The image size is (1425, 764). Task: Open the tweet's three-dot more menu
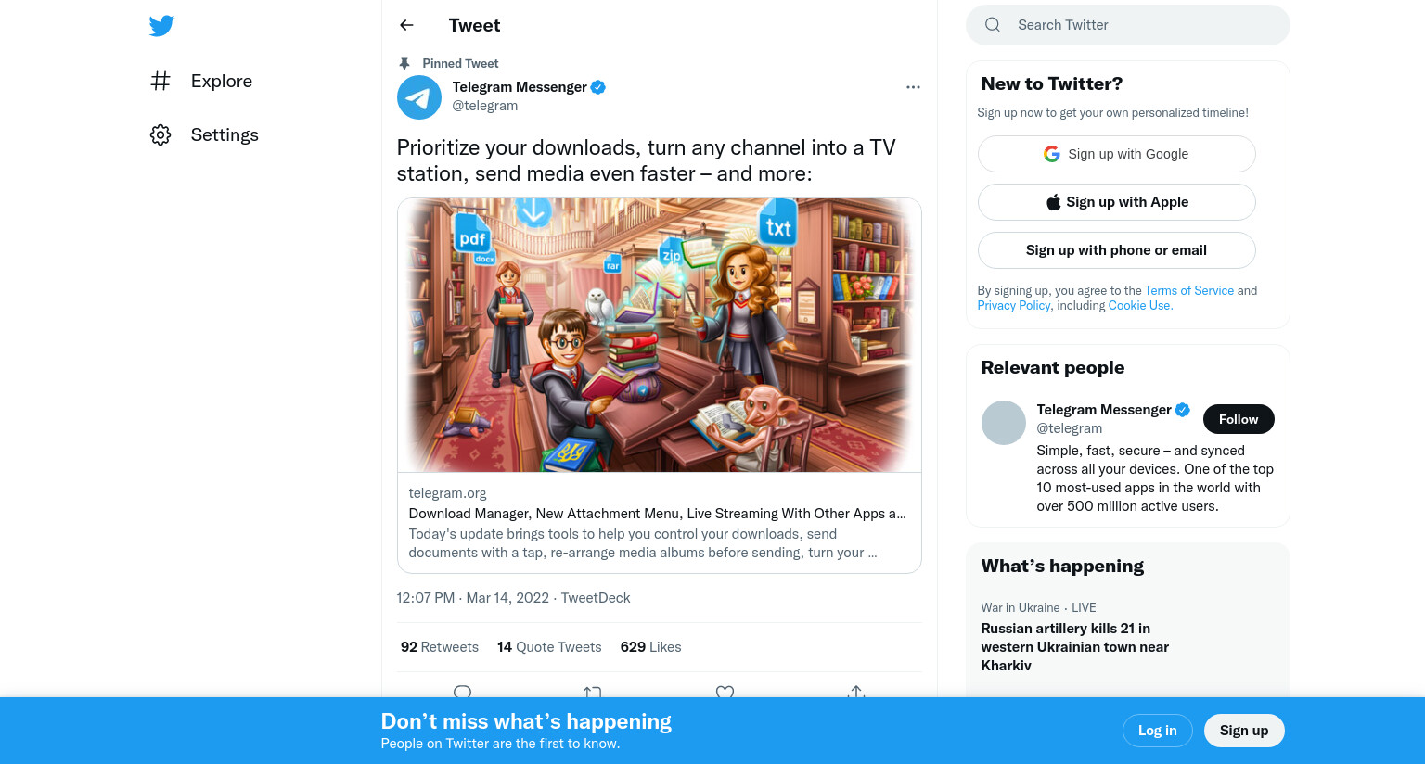[x=913, y=87]
